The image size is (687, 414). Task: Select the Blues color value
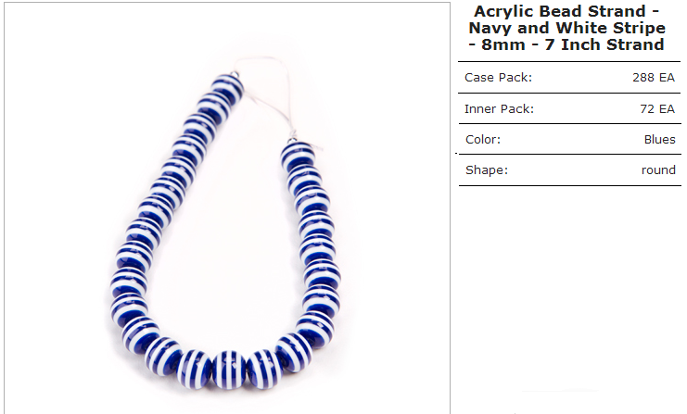tap(659, 139)
